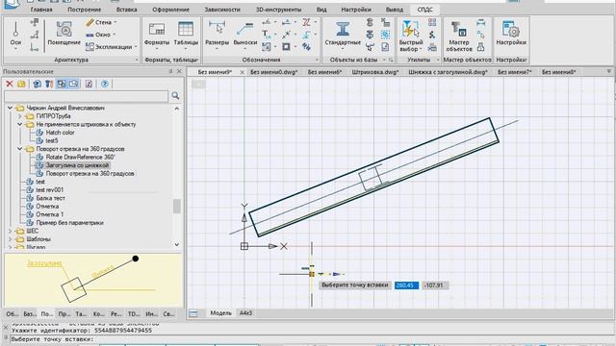
Task: Toggle the second highlighted preview icon in panel toolbar
Action: click(x=73, y=84)
